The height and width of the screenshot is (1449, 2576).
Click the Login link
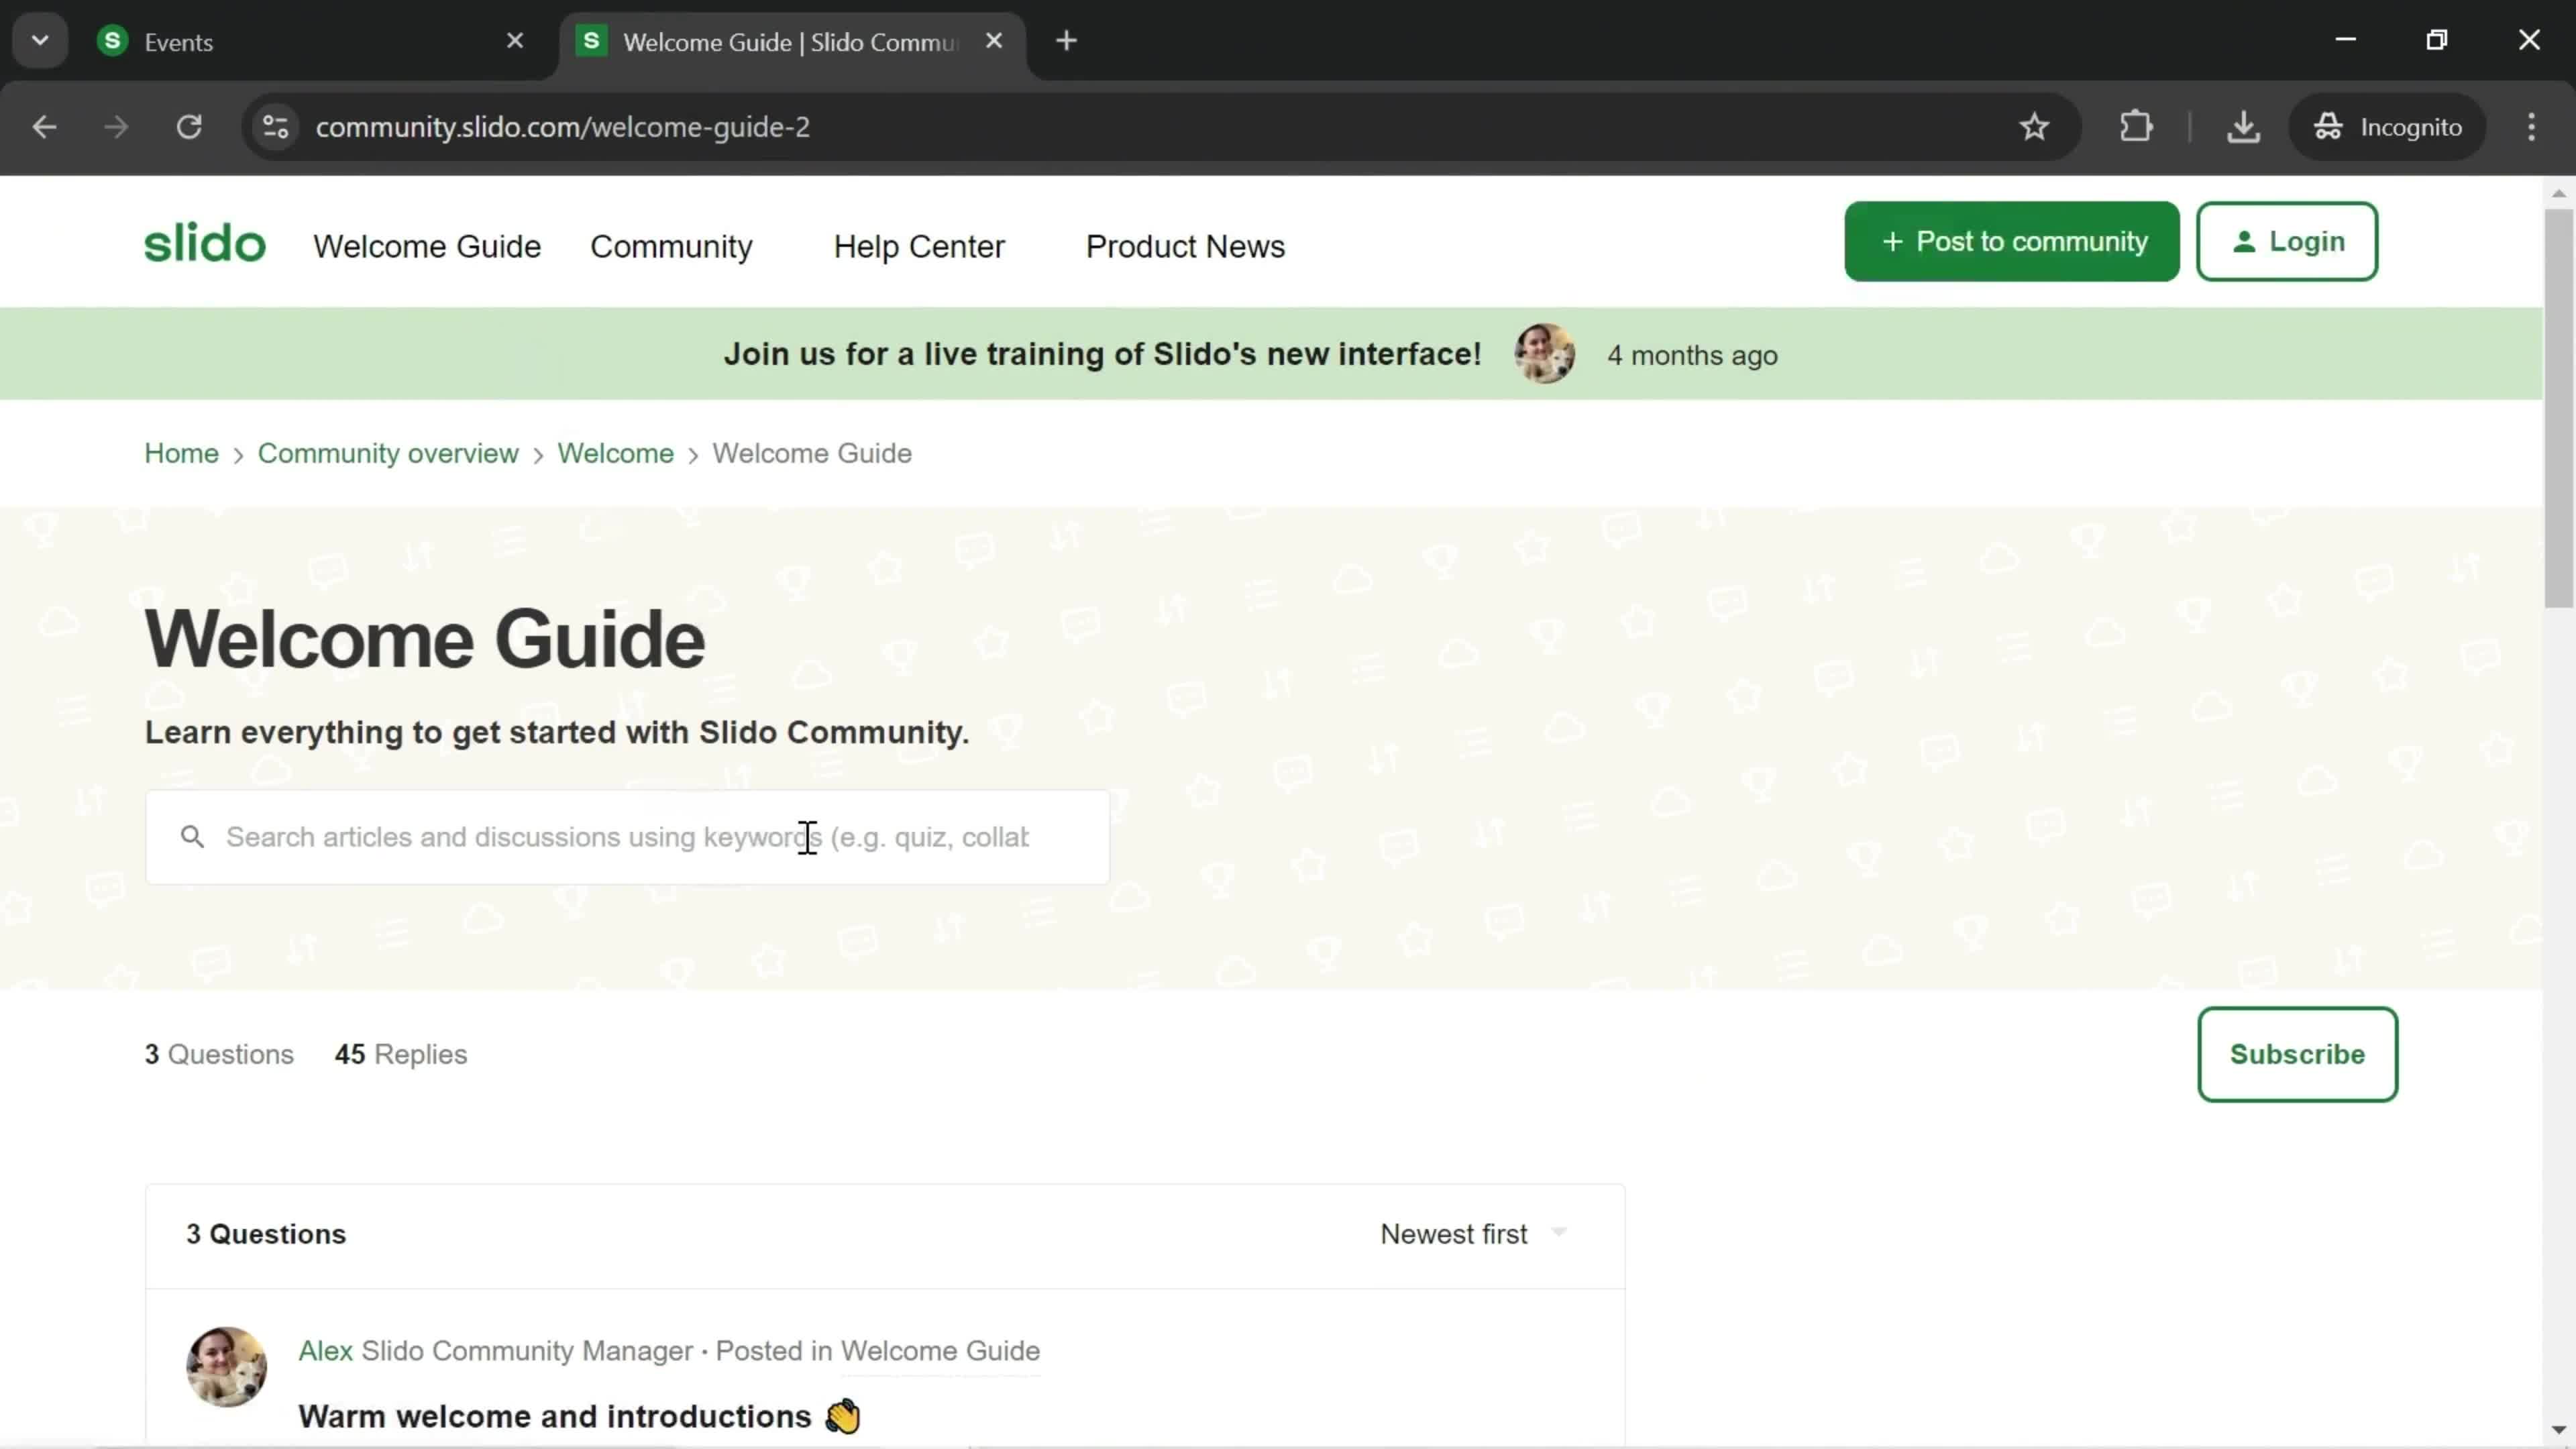click(2288, 242)
